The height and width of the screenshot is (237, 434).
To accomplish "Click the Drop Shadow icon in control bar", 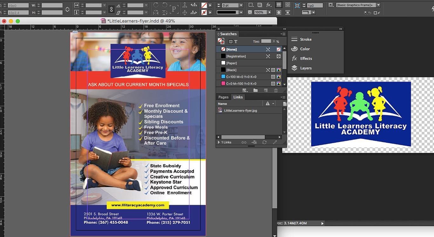I will click(260, 5).
